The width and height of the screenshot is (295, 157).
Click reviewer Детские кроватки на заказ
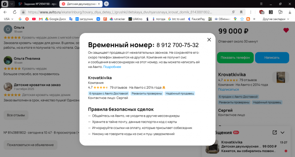pos(37,85)
